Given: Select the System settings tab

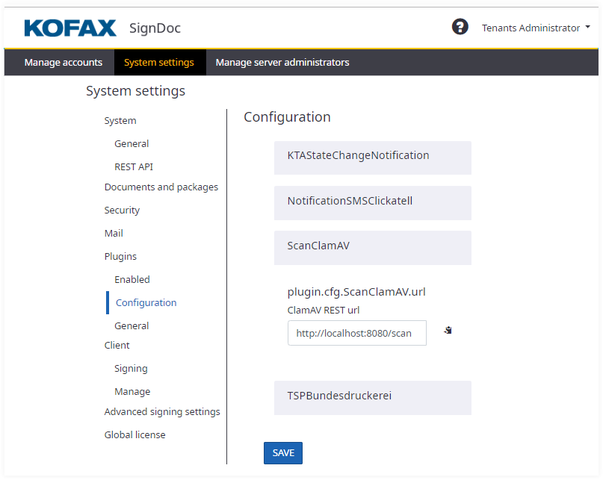Looking at the screenshot, I should click(x=159, y=63).
